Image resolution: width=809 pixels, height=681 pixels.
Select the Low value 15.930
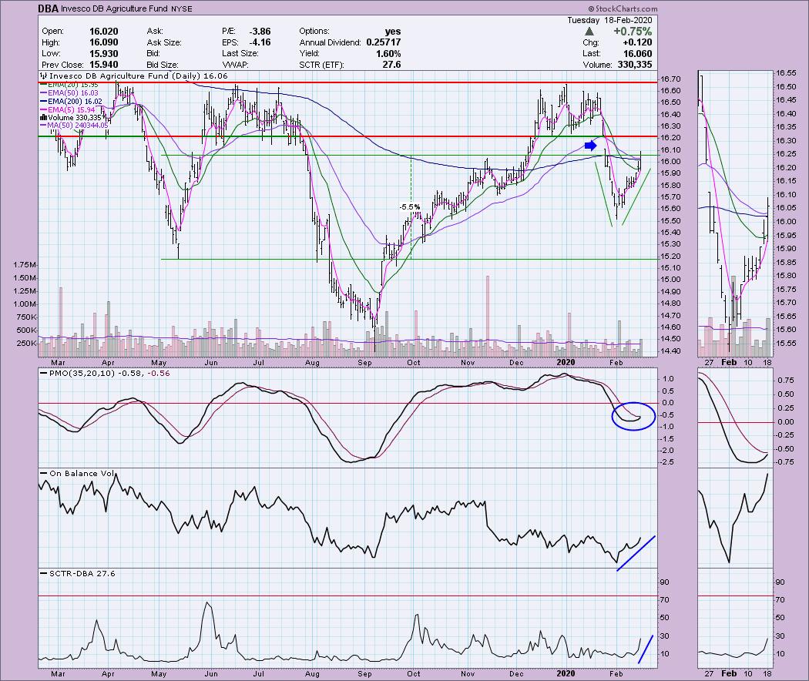click(103, 54)
